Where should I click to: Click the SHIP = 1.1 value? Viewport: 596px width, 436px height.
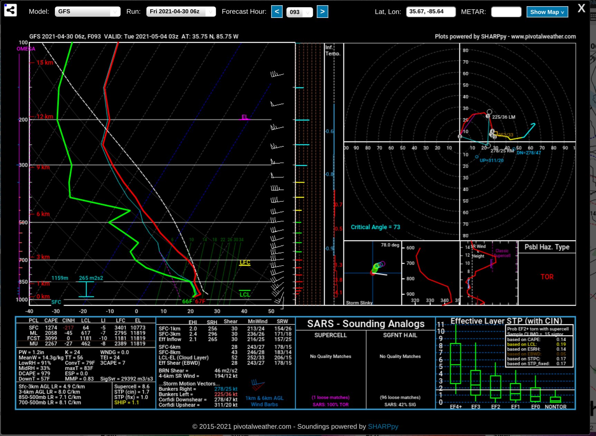(x=126, y=402)
